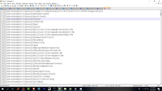The height and width of the screenshot is (91, 162).
Task: Open the File menu
Action: tap(2, 4)
